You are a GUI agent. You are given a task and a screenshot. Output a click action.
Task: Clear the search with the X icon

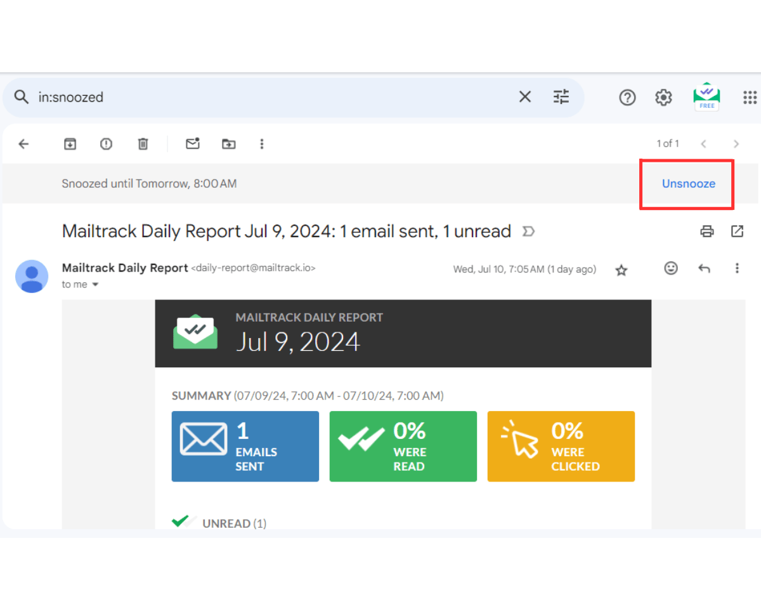click(525, 97)
